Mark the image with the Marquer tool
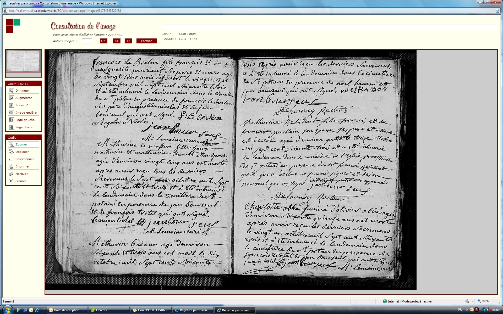503x314 pixels. [x=11, y=174]
